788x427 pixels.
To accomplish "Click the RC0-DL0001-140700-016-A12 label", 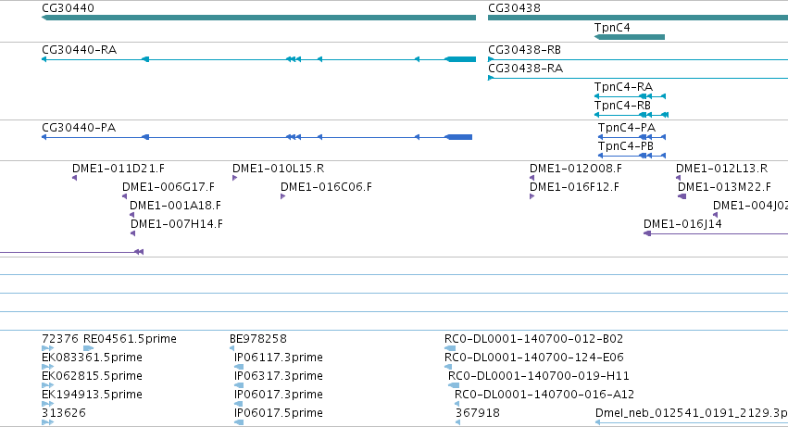I will tap(544, 395).
